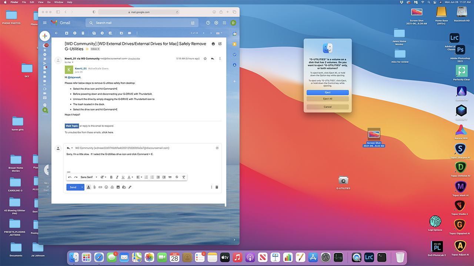The image size is (474, 266).
Task: Insert files using Google Drive icon
Action: click(112, 187)
